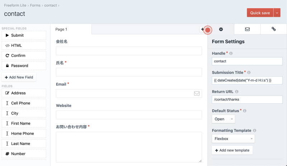
Task: Click info icon beside Return URL
Action: 237,92
